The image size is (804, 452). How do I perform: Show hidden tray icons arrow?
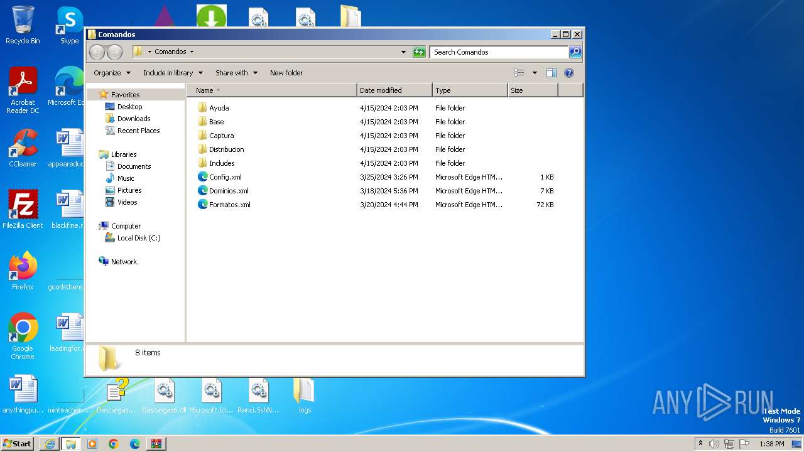pos(700,443)
